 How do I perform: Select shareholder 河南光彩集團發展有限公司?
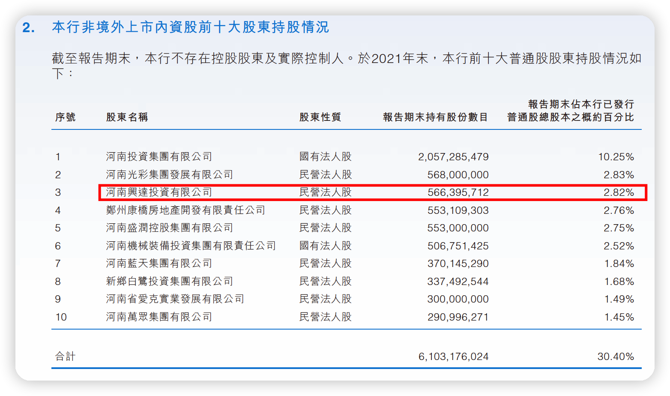170,174
